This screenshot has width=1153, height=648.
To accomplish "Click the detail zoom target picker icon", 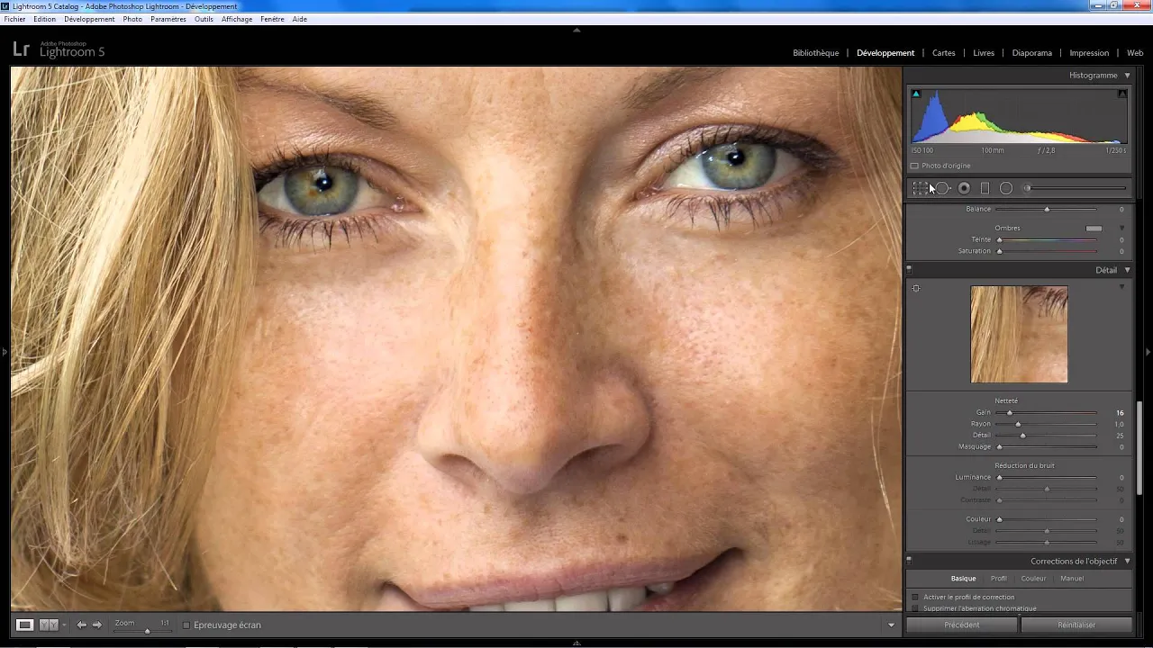I will [916, 288].
